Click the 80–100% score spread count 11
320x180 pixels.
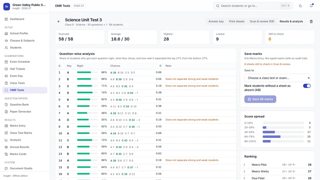click(309, 141)
